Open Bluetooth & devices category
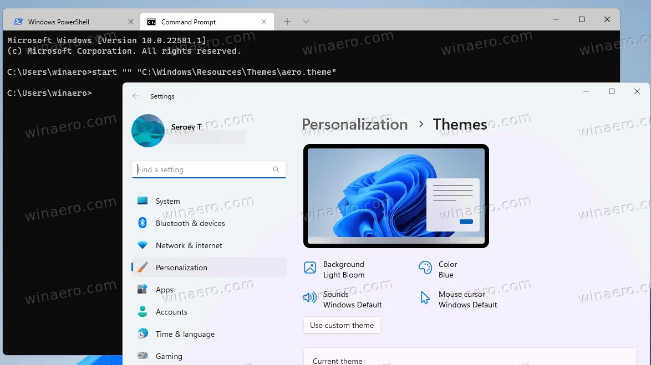Image resolution: width=651 pixels, height=365 pixels. tap(209, 223)
